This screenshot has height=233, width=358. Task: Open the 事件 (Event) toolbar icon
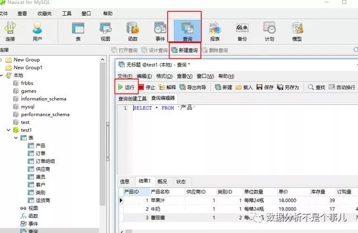point(160,30)
